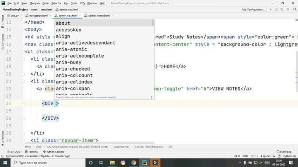Choose 'aria-colspan' in the autocomplete popup
The width and height of the screenshot is (298, 167).
[104, 89]
